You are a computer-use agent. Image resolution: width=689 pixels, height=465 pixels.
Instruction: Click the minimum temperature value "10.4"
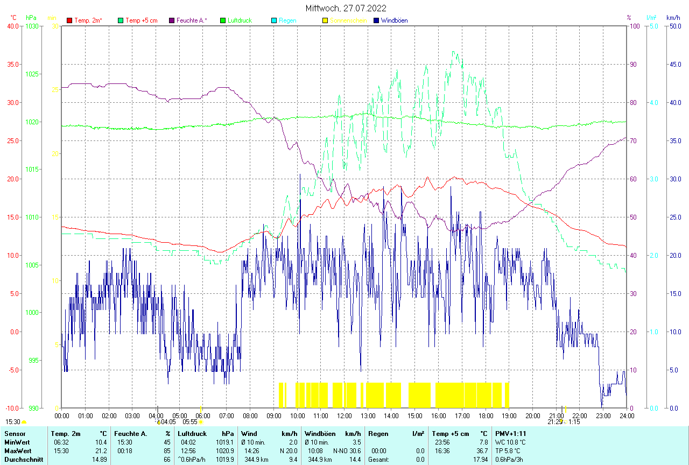(101, 442)
